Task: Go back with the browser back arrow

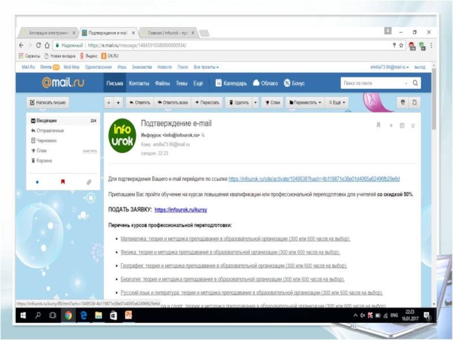Action: click(x=21, y=45)
